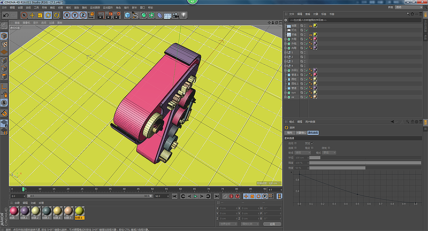The height and width of the screenshot is (231, 428).
Task: Toggle the X axis lock icon
Action: (x=68, y=16)
